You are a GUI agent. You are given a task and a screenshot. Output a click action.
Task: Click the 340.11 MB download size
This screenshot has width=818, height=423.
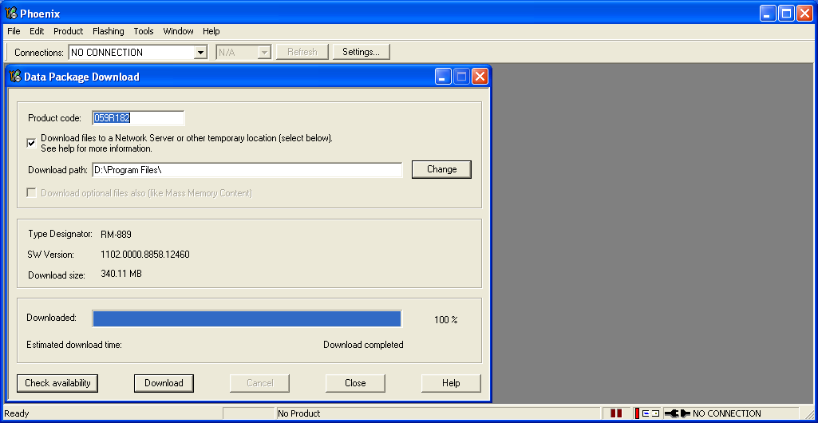click(x=121, y=273)
